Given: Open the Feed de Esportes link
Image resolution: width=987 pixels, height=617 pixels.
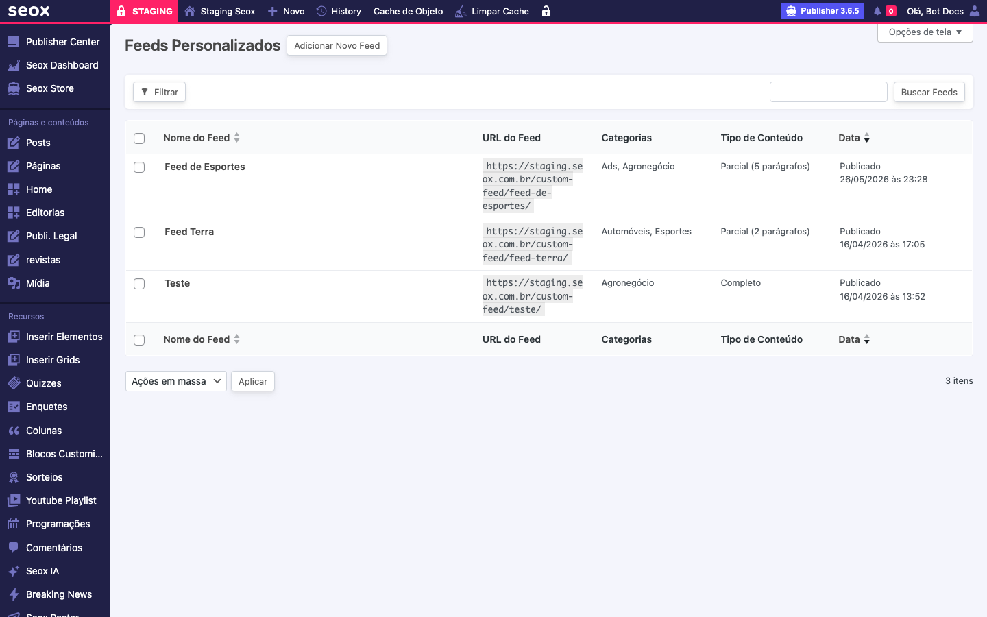Looking at the screenshot, I should tap(204, 167).
